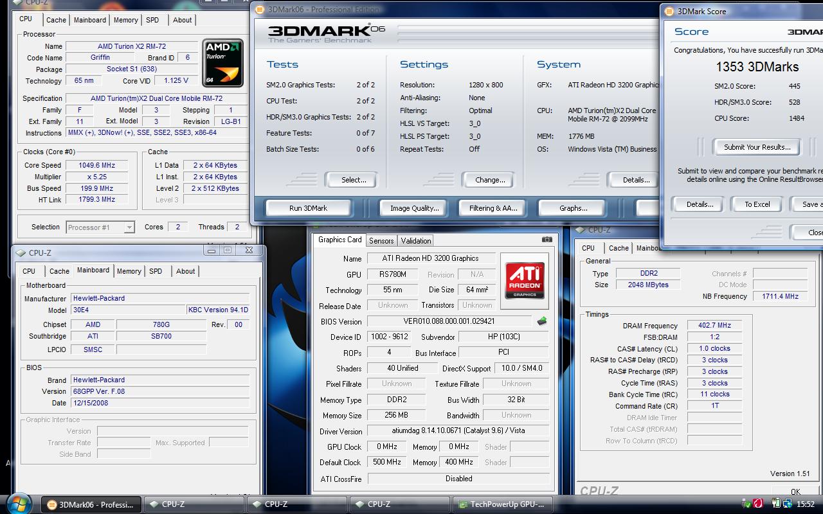This screenshot has height=514, width=823.
Task: Click the GPU BIOS Version field VER010.088.000.001.029421
Action: pos(450,321)
